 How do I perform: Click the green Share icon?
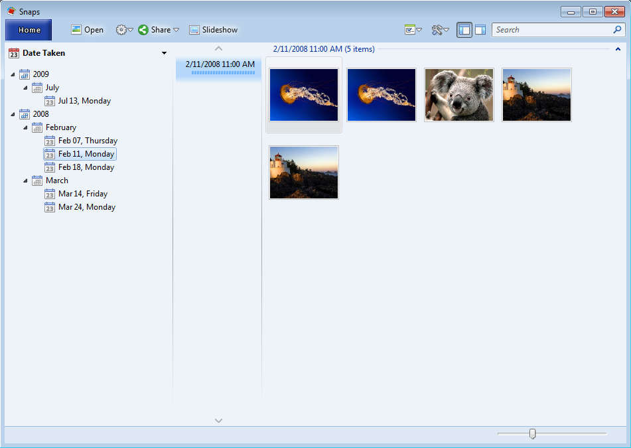tap(143, 30)
